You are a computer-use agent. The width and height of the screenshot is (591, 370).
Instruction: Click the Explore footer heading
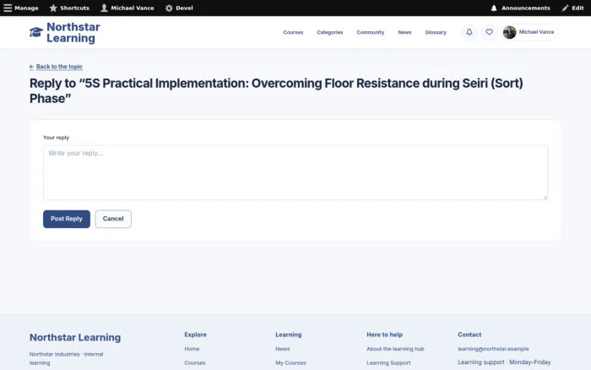(x=195, y=335)
